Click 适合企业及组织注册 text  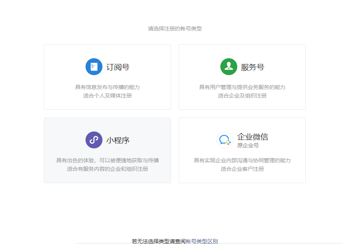pos(242,96)
